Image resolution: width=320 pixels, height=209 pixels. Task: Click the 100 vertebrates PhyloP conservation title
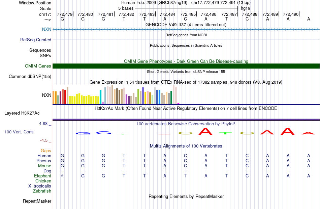coord(186,124)
